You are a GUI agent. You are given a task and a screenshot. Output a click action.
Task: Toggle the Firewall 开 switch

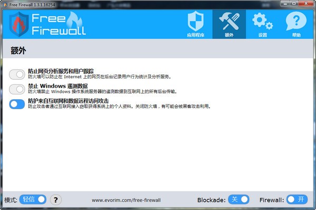[x=297, y=199]
